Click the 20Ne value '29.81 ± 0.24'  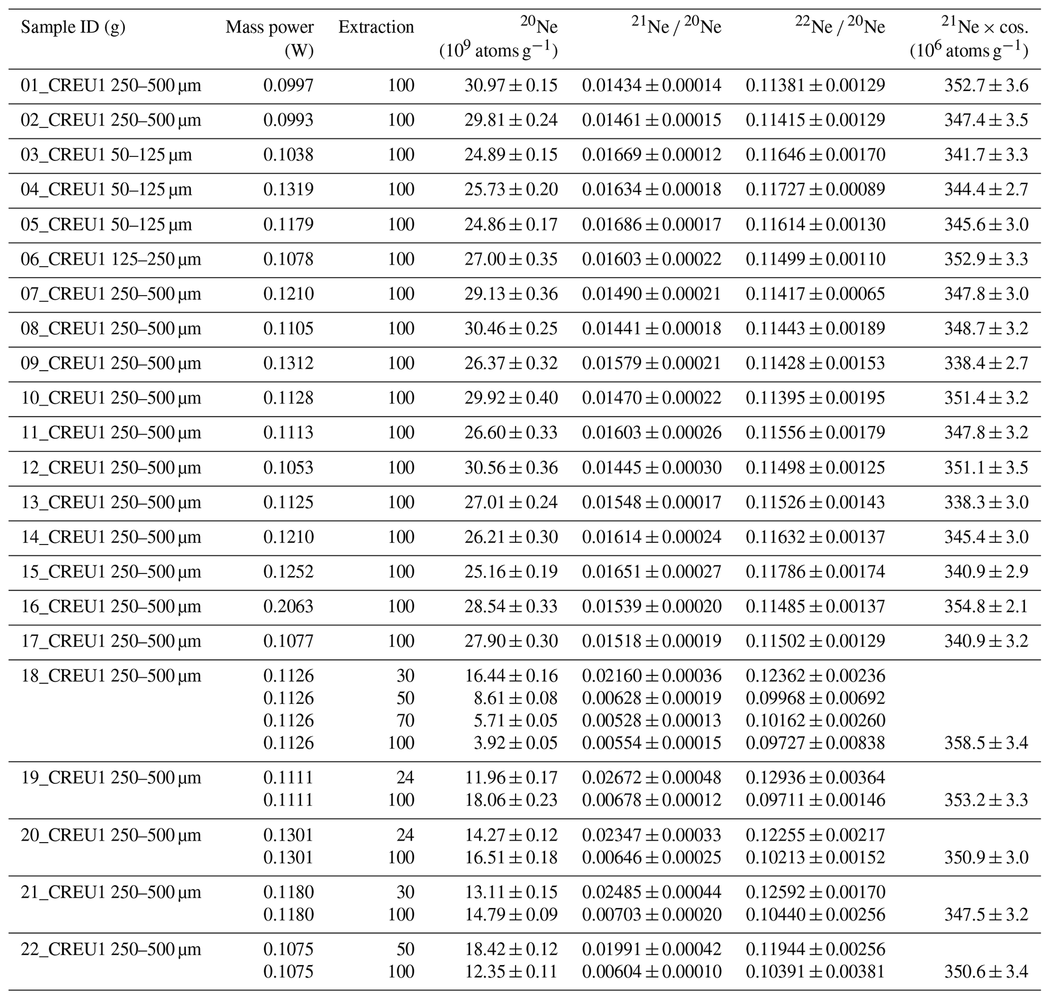click(x=511, y=120)
